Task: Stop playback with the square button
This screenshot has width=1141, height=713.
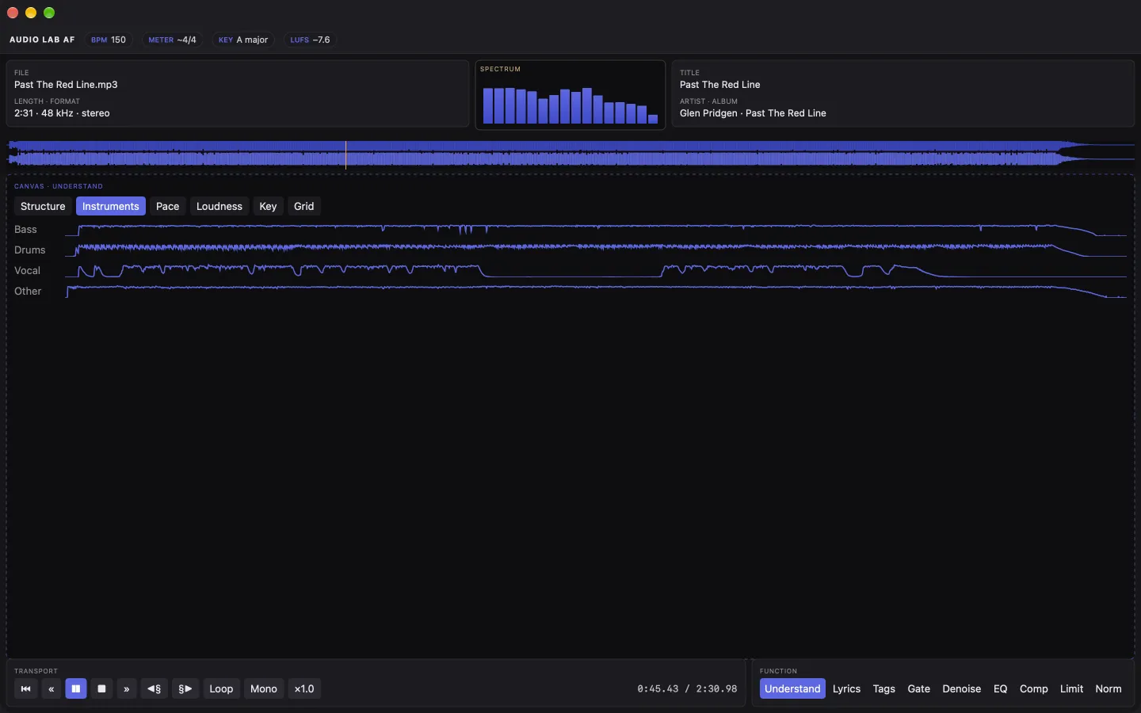Action: pyautogui.click(x=101, y=688)
